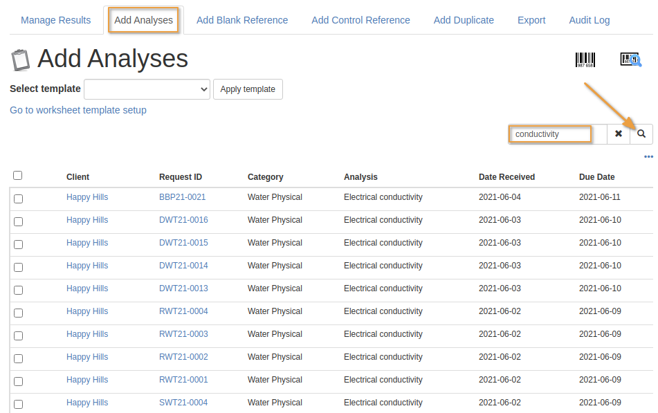
Task: Expand the worksheet template selection list
Action: point(147,89)
